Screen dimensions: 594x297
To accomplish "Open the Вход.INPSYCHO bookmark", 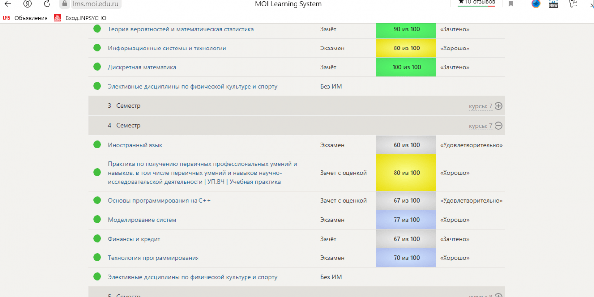I will [x=86, y=18].
